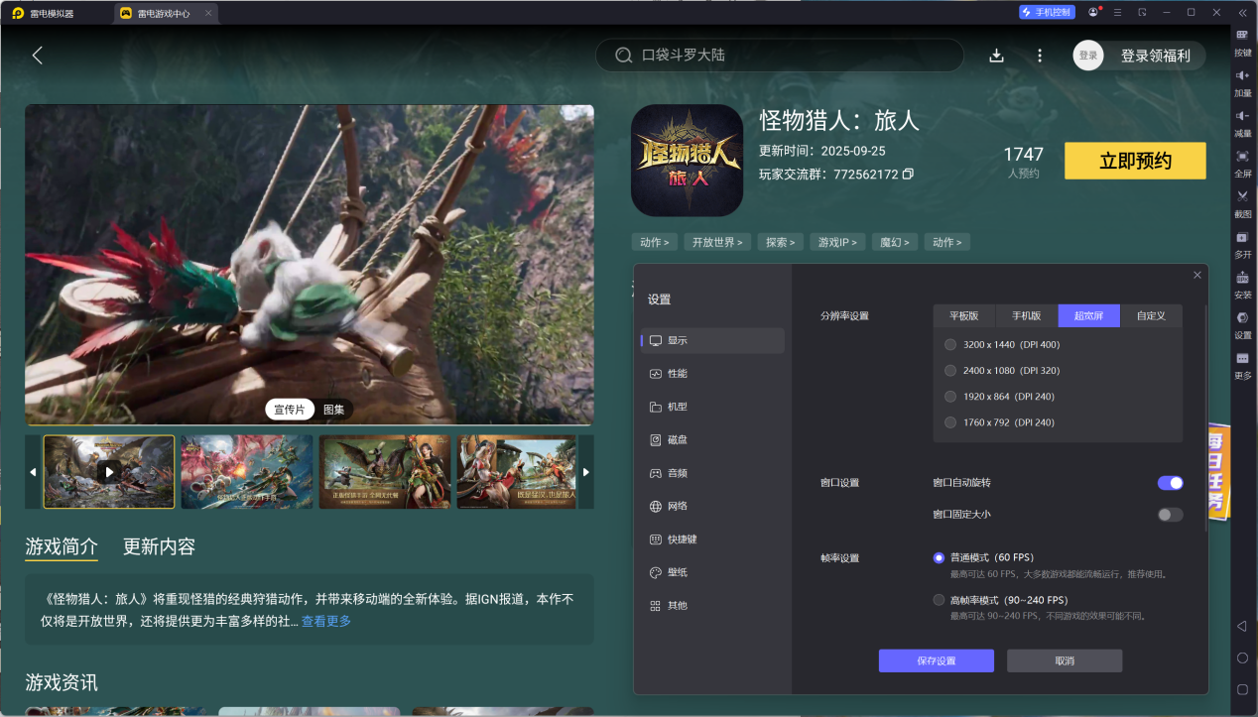The width and height of the screenshot is (1258, 717).
Task: Switch to 宣传片 view
Action: pyautogui.click(x=289, y=410)
